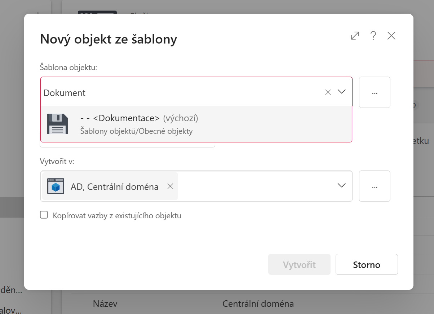The width and height of the screenshot is (434, 314).
Task: Click the floppy disk icon beside Dokumentace
Action: click(58, 124)
